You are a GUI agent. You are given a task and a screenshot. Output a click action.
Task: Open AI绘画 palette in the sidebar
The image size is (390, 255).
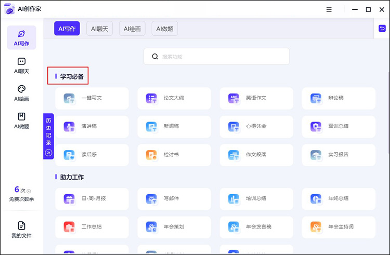coord(21,93)
